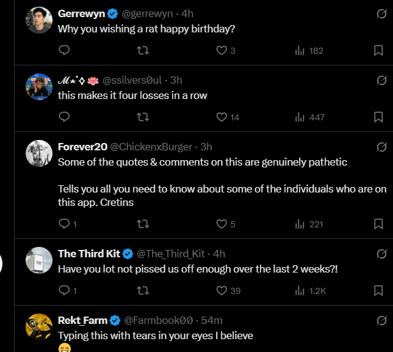The image size is (393, 352).
Task: Open tweet text 'Typing this with tears'
Action: point(155,335)
